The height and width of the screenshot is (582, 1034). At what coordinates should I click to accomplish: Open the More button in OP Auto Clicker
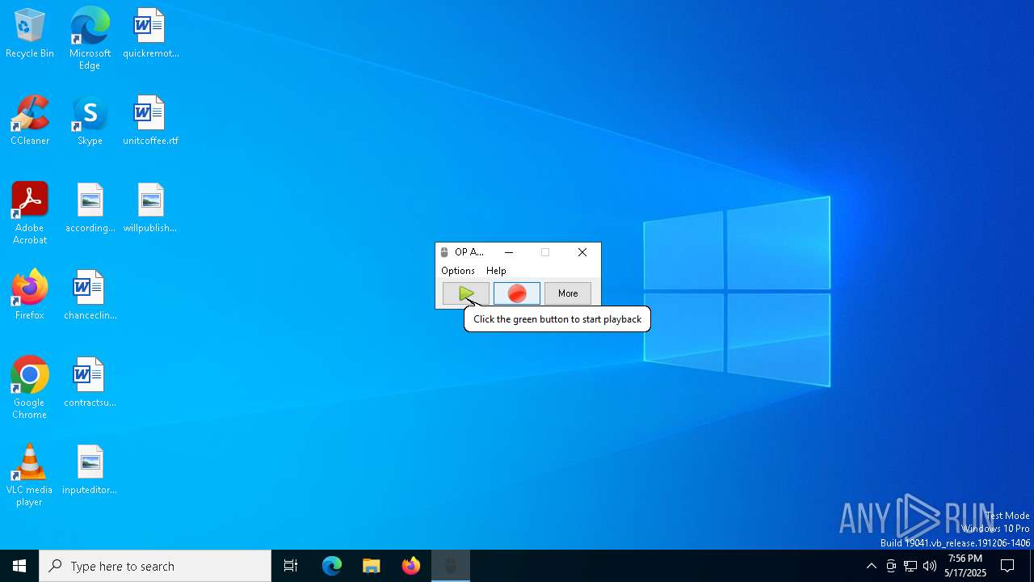[x=568, y=293]
